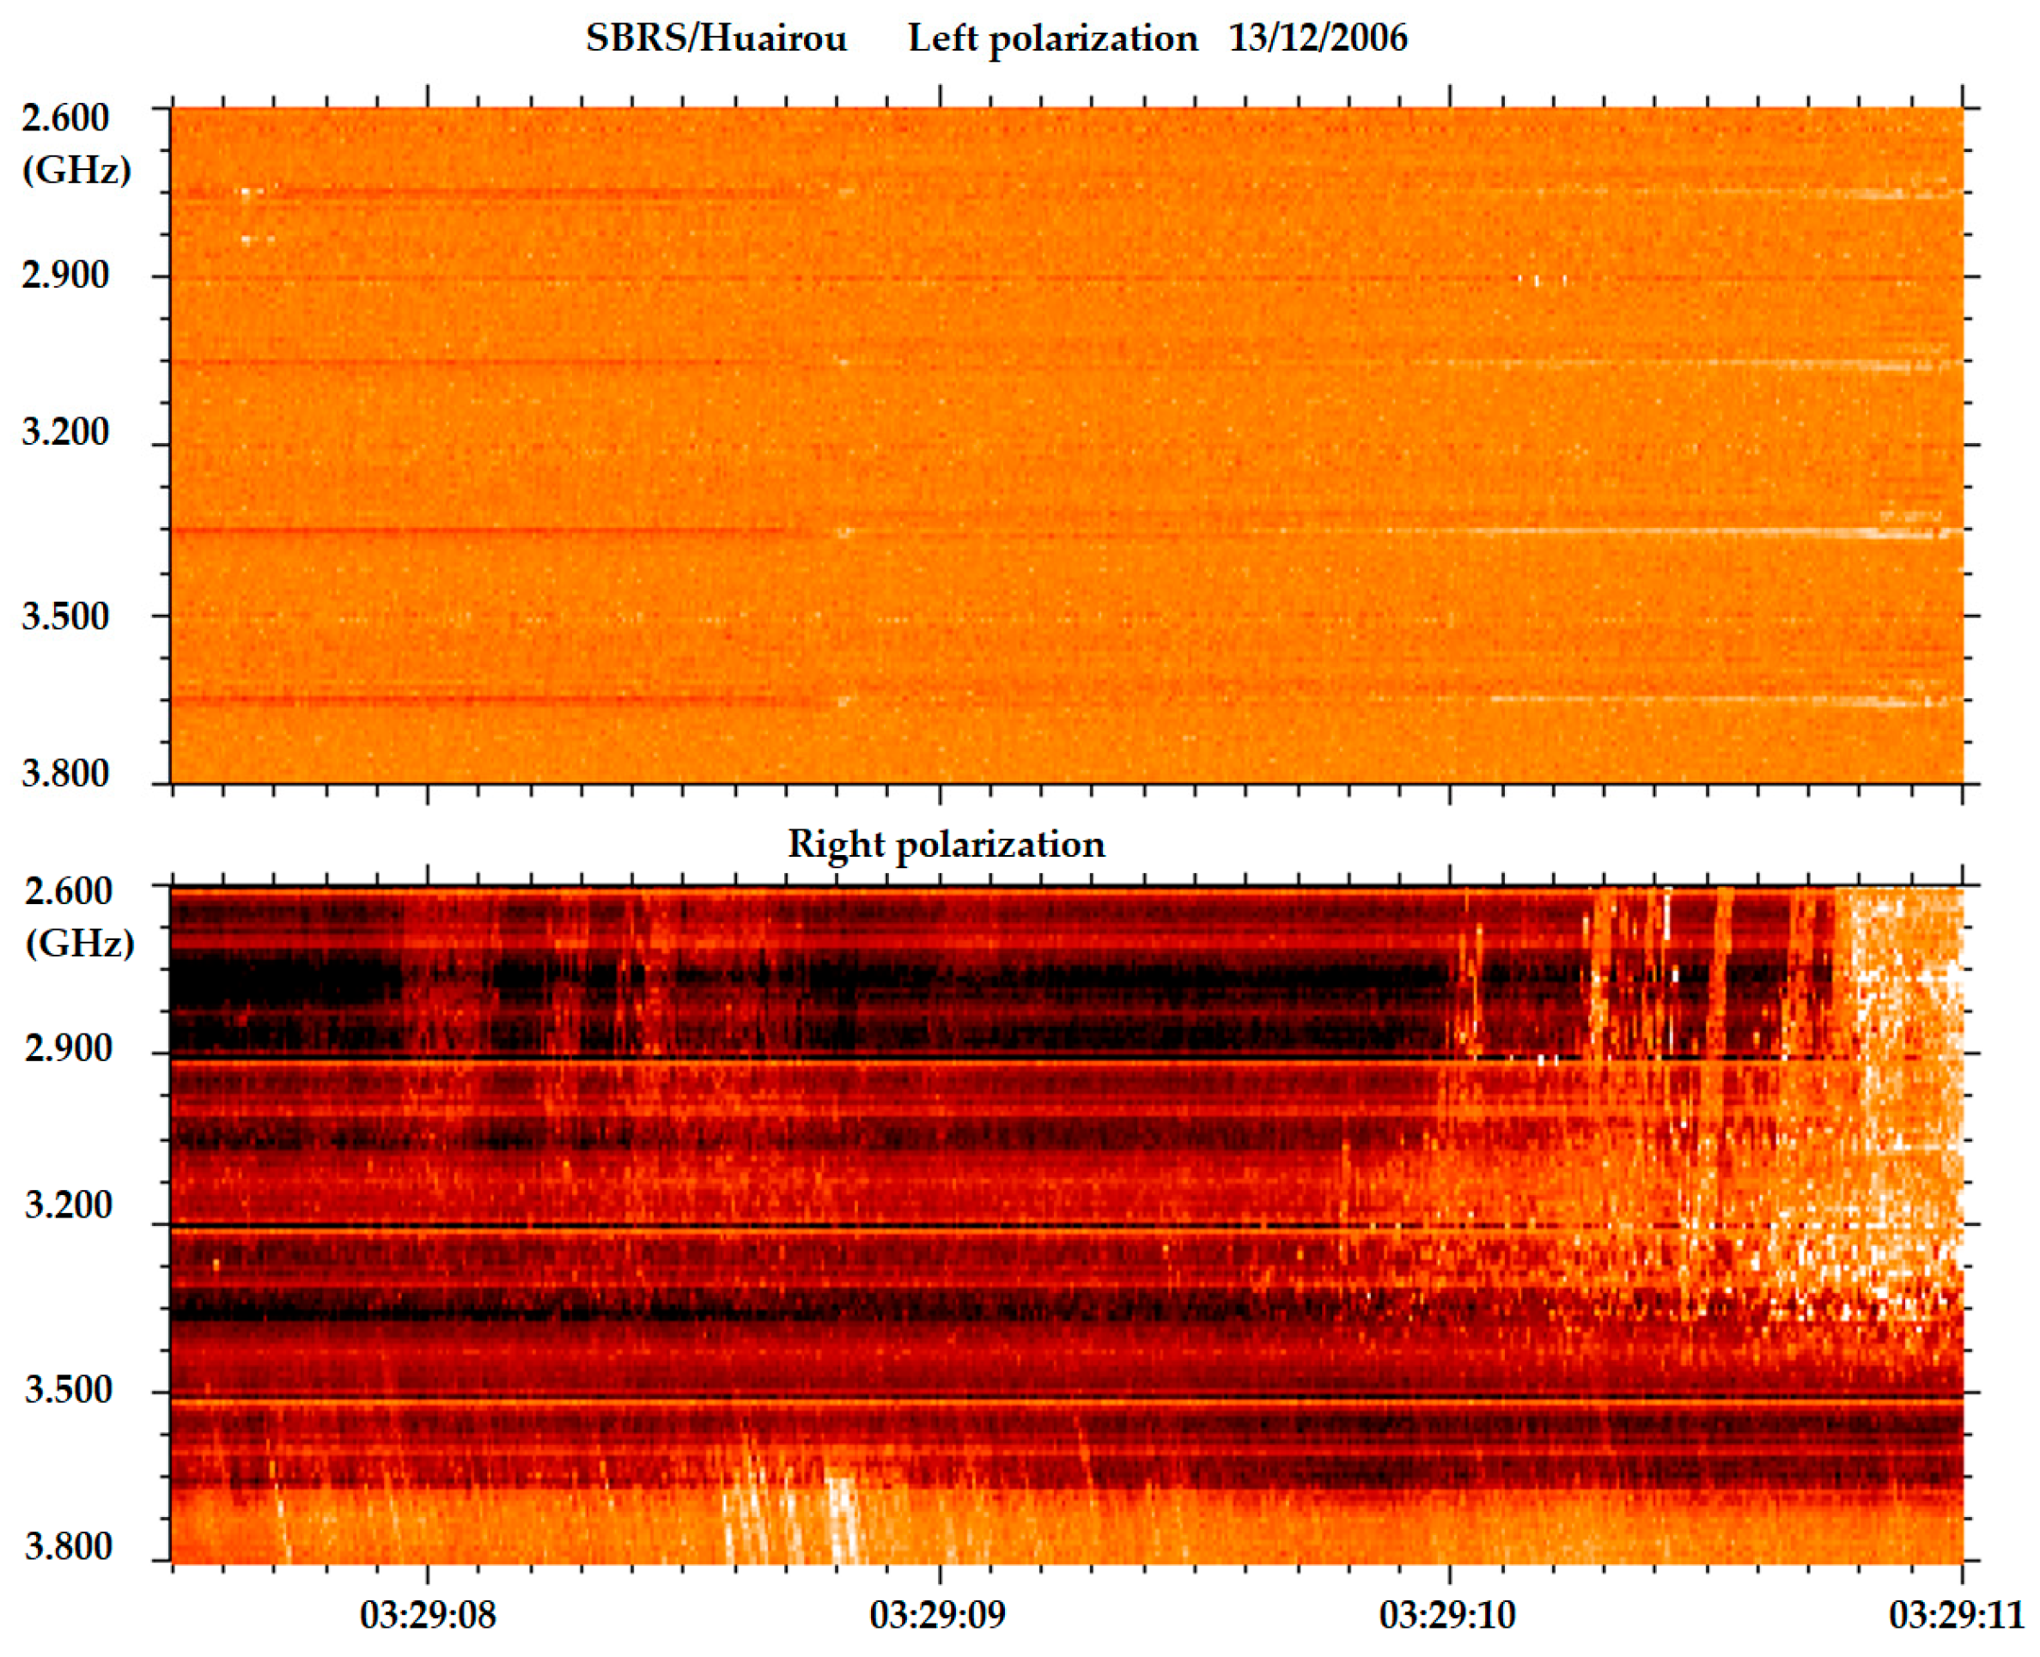Click the 3.800 label of lower panel
Image resolution: width=2040 pixels, height=1657 pixels.
click(x=69, y=1546)
